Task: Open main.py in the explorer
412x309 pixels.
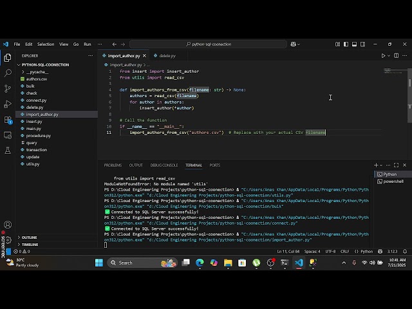Action: 33,129
